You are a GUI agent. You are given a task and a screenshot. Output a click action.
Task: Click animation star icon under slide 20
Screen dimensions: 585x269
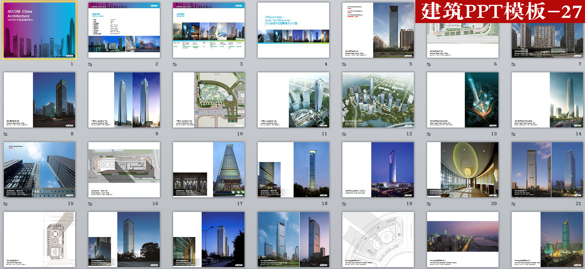(x=429, y=204)
